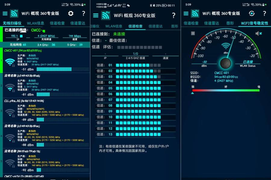Tap the refresh icon on the stability screen
271x180 pixels.
[252, 13]
